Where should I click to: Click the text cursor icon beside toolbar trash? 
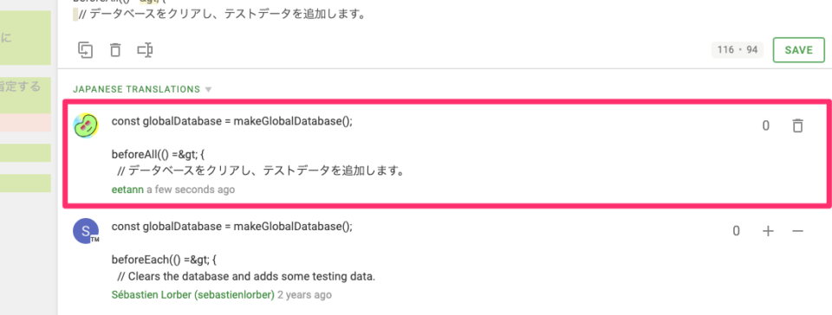pos(145,50)
